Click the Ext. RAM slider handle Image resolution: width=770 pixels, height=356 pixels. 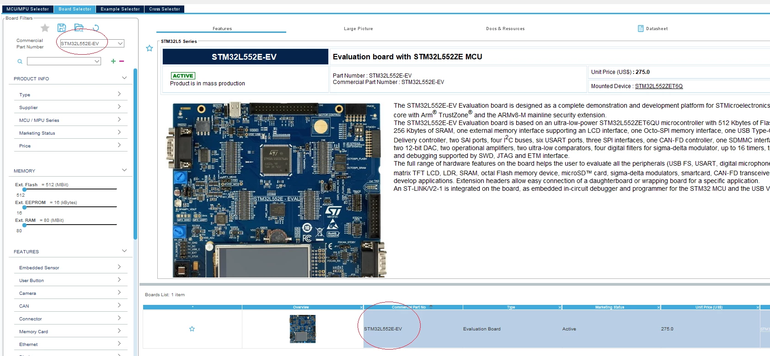pos(24,225)
